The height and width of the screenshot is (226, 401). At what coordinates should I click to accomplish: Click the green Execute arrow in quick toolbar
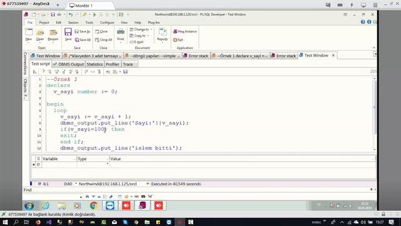[x=95, y=14]
